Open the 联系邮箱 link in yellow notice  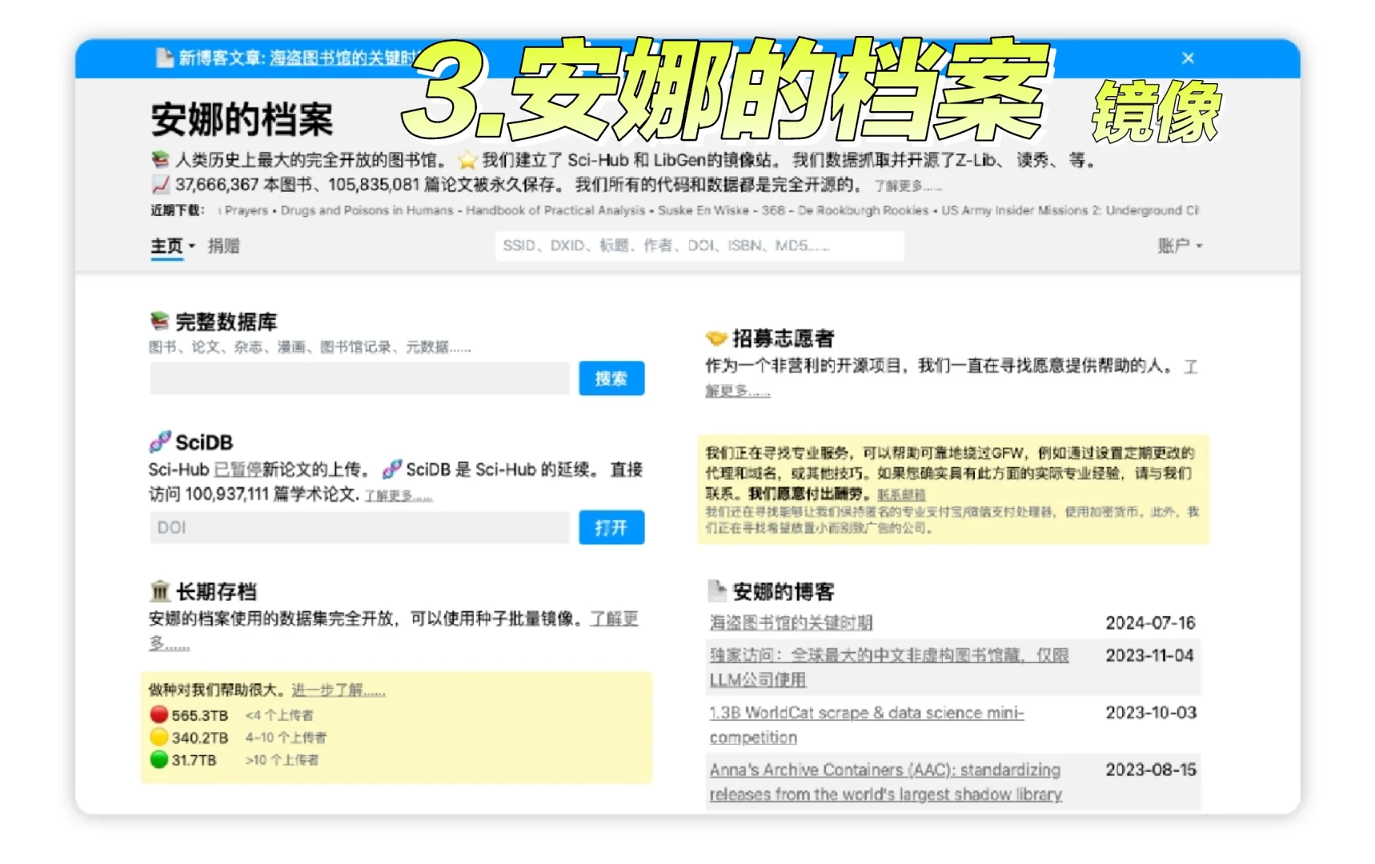[x=901, y=494]
